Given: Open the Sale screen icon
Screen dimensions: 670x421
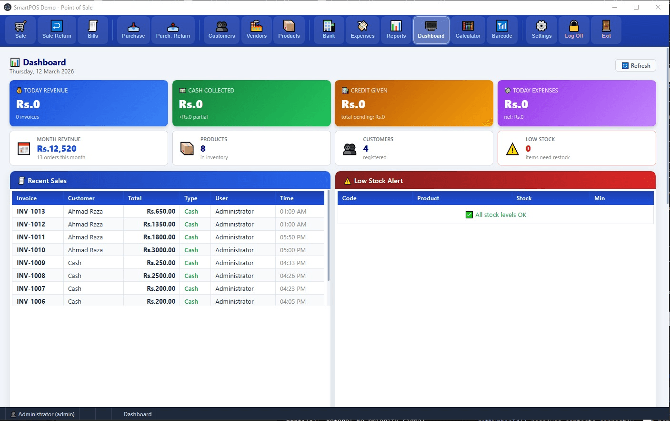Looking at the screenshot, I should coord(20,30).
